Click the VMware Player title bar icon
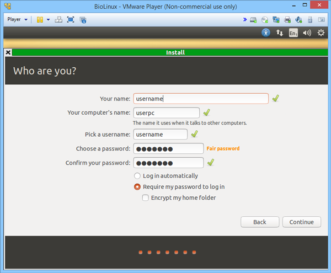This screenshot has height=273, width=331. (8, 6)
